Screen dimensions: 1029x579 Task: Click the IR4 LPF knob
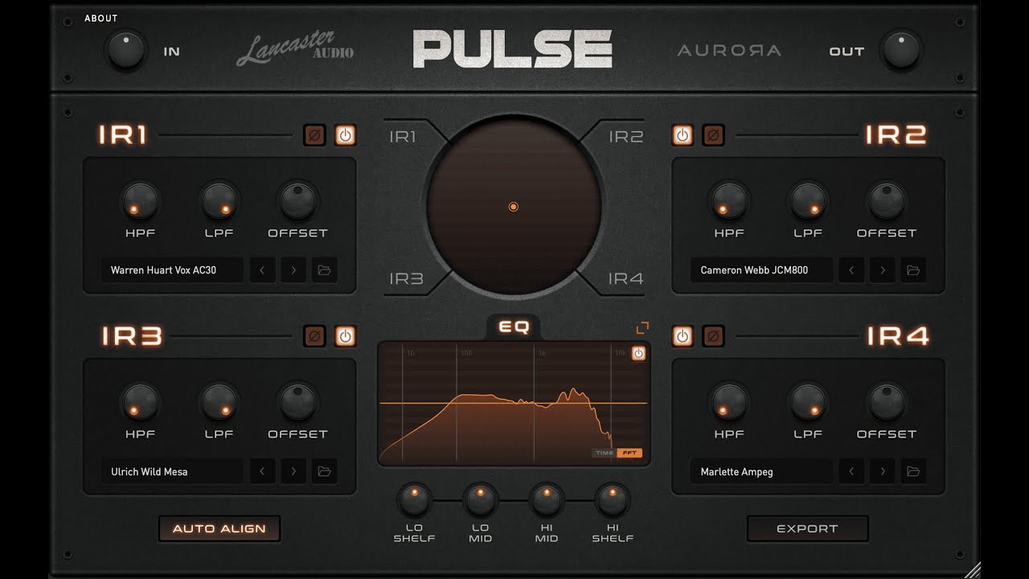click(x=808, y=401)
